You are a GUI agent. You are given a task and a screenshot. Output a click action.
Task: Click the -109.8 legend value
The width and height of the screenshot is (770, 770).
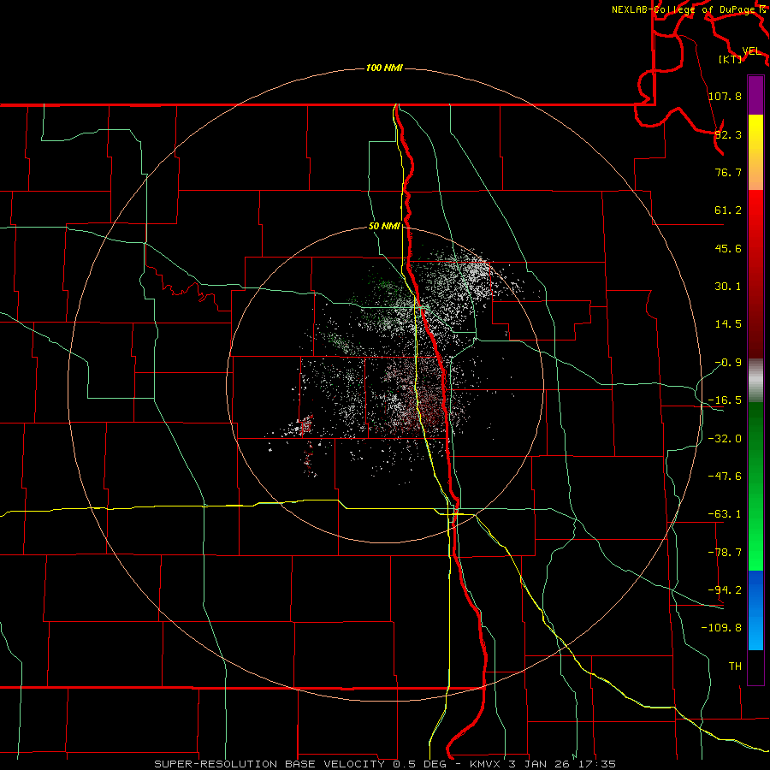(x=722, y=628)
